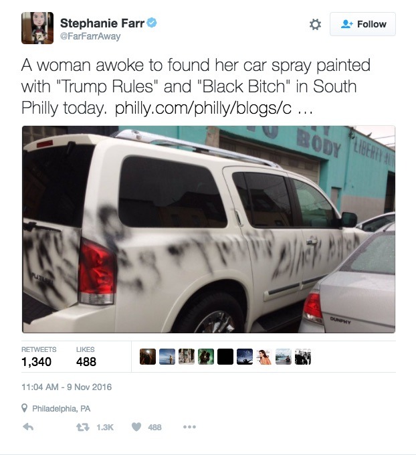The width and height of the screenshot is (416, 455).
Task: Click the solid black liker avatar
Action: [225, 357]
